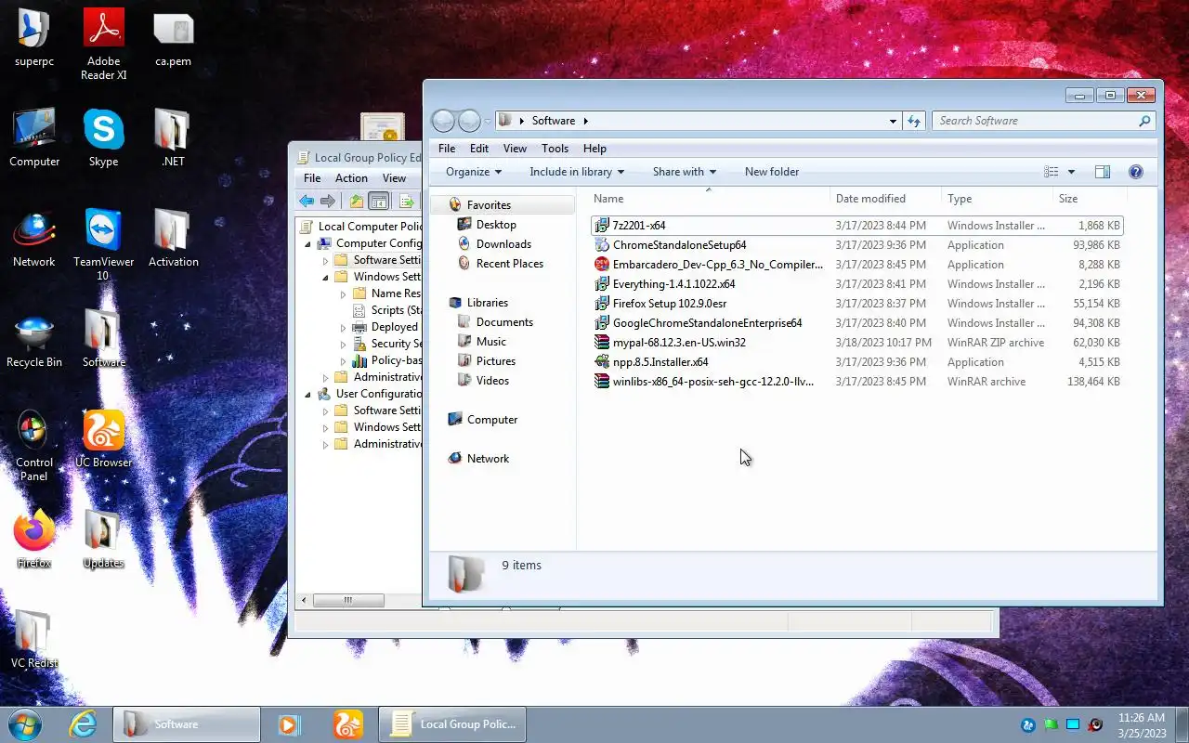Expand the Name Resolution Policy node
The width and height of the screenshot is (1189, 743).
point(343,293)
